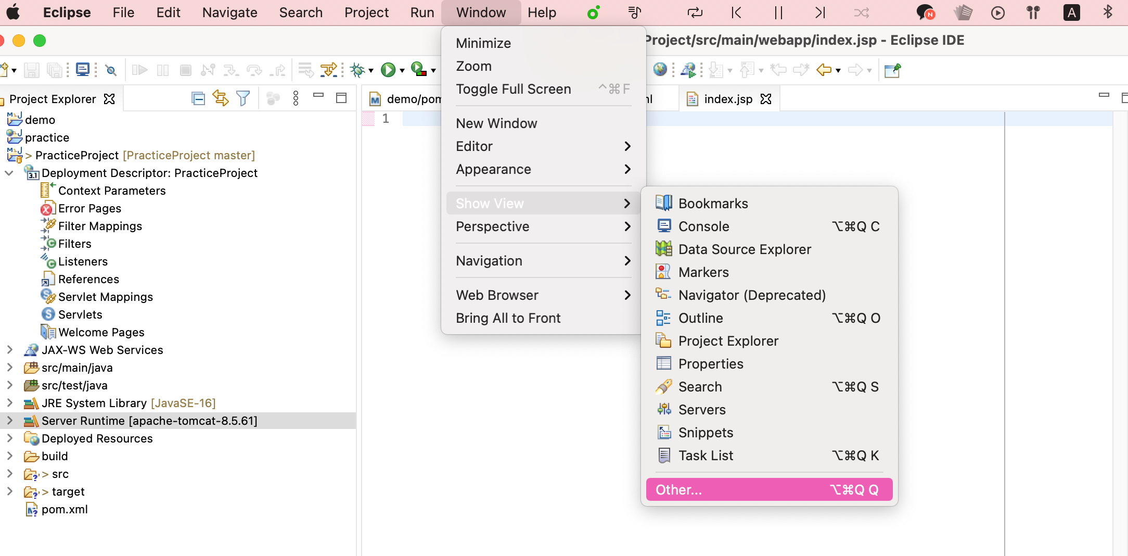Switch to the index.jsp editor tab

pyautogui.click(x=728, y=99)
